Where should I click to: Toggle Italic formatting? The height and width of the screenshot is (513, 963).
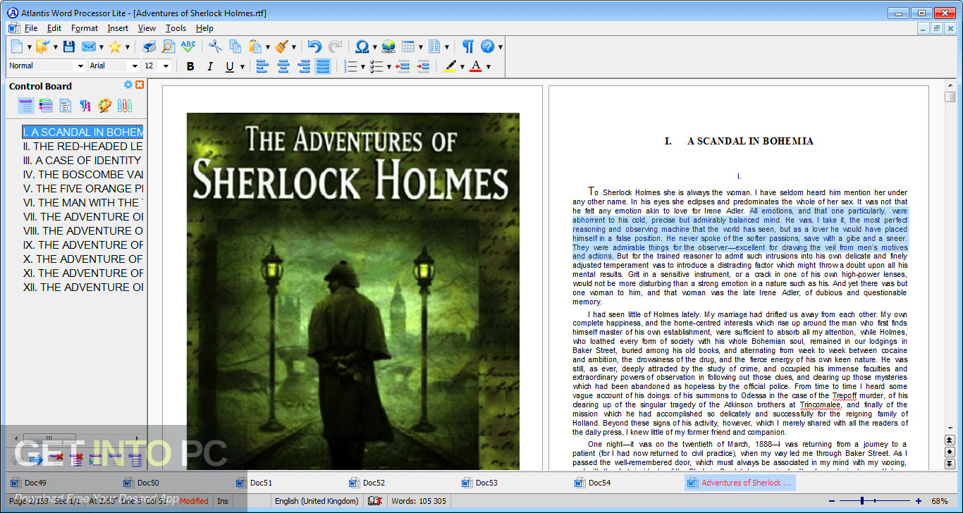point(209,66)
